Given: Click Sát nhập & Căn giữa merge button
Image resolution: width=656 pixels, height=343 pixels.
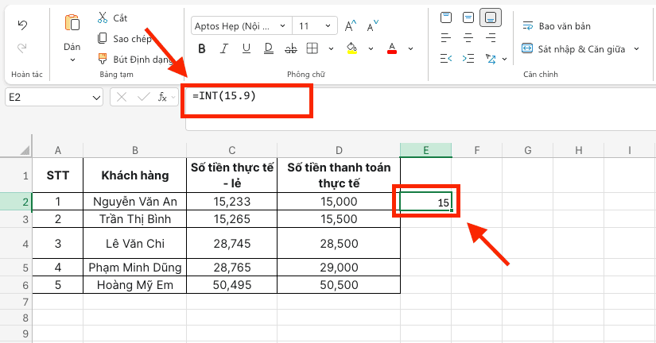Looking at the screenshot, I should pos(573,49).
